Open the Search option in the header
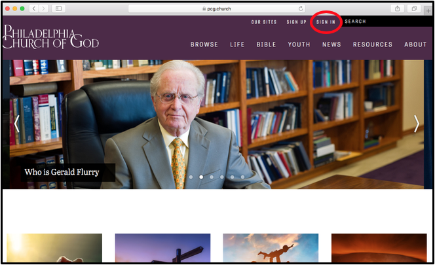This screenshot has height=265, width=435. [x=355, y=22]
